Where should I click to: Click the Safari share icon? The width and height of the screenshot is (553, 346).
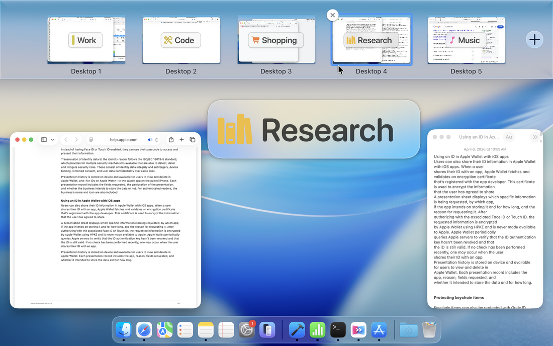[x=171, y=139]
